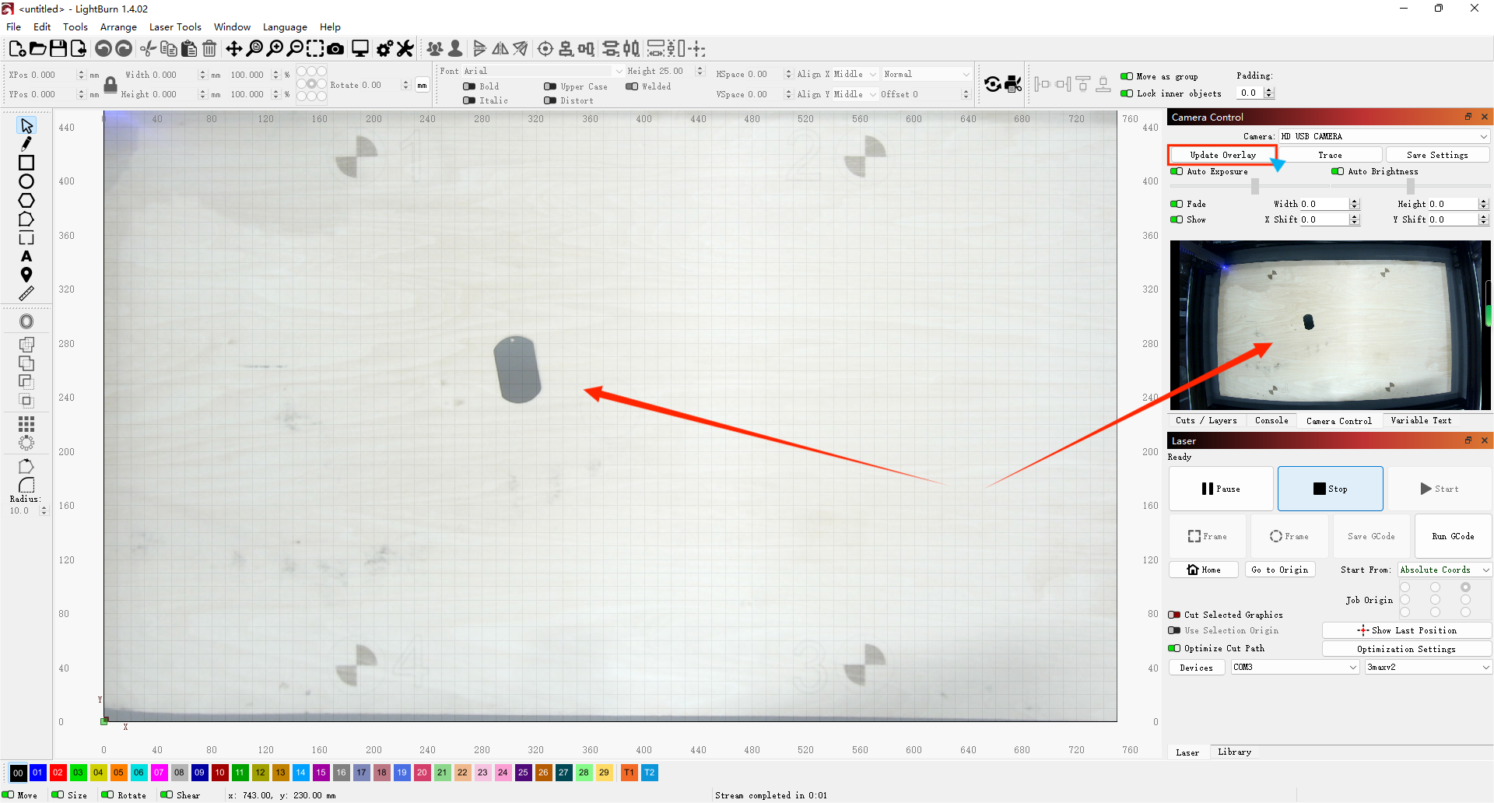This screenshot has width=1494, height=803.
Task: Open the Camera selection dropdown
Action: (x=1384, y=136)
